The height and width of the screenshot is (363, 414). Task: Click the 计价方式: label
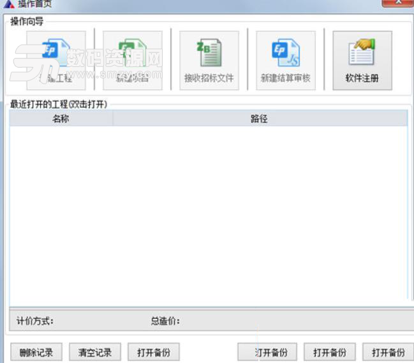[x=35, y=321]
